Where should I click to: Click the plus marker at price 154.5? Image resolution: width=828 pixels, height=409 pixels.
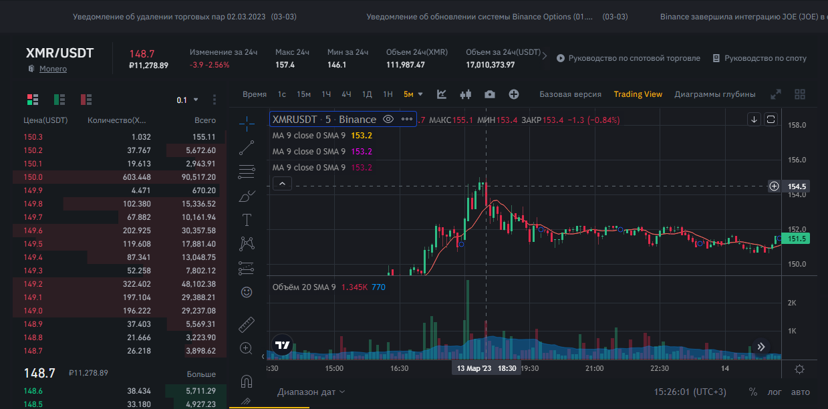pos(774,186)
